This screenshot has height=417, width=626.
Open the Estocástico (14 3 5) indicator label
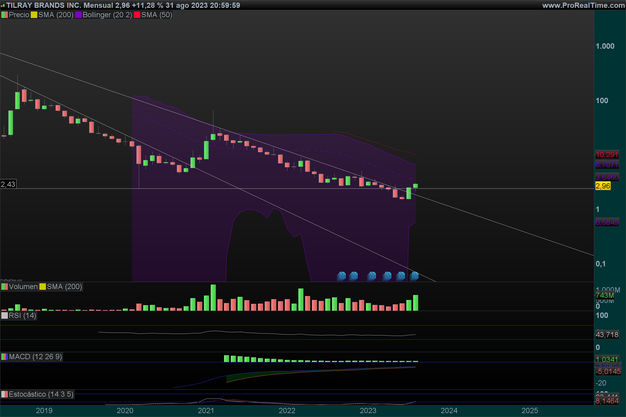[41, 394]
